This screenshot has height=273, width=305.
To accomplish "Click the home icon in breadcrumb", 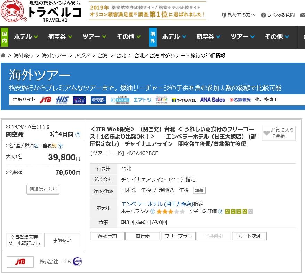I will tap(3, 55).
